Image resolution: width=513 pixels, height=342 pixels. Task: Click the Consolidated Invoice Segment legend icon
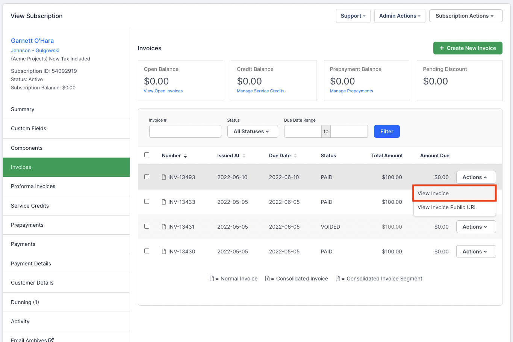337,278
